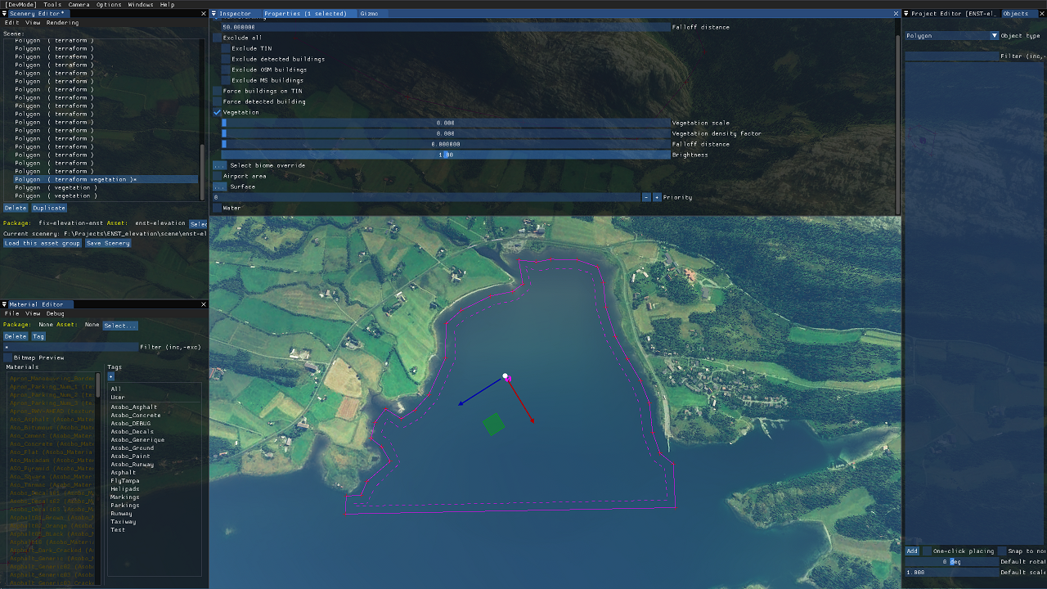Click Select... in Material Editor

tap(120, 325)
